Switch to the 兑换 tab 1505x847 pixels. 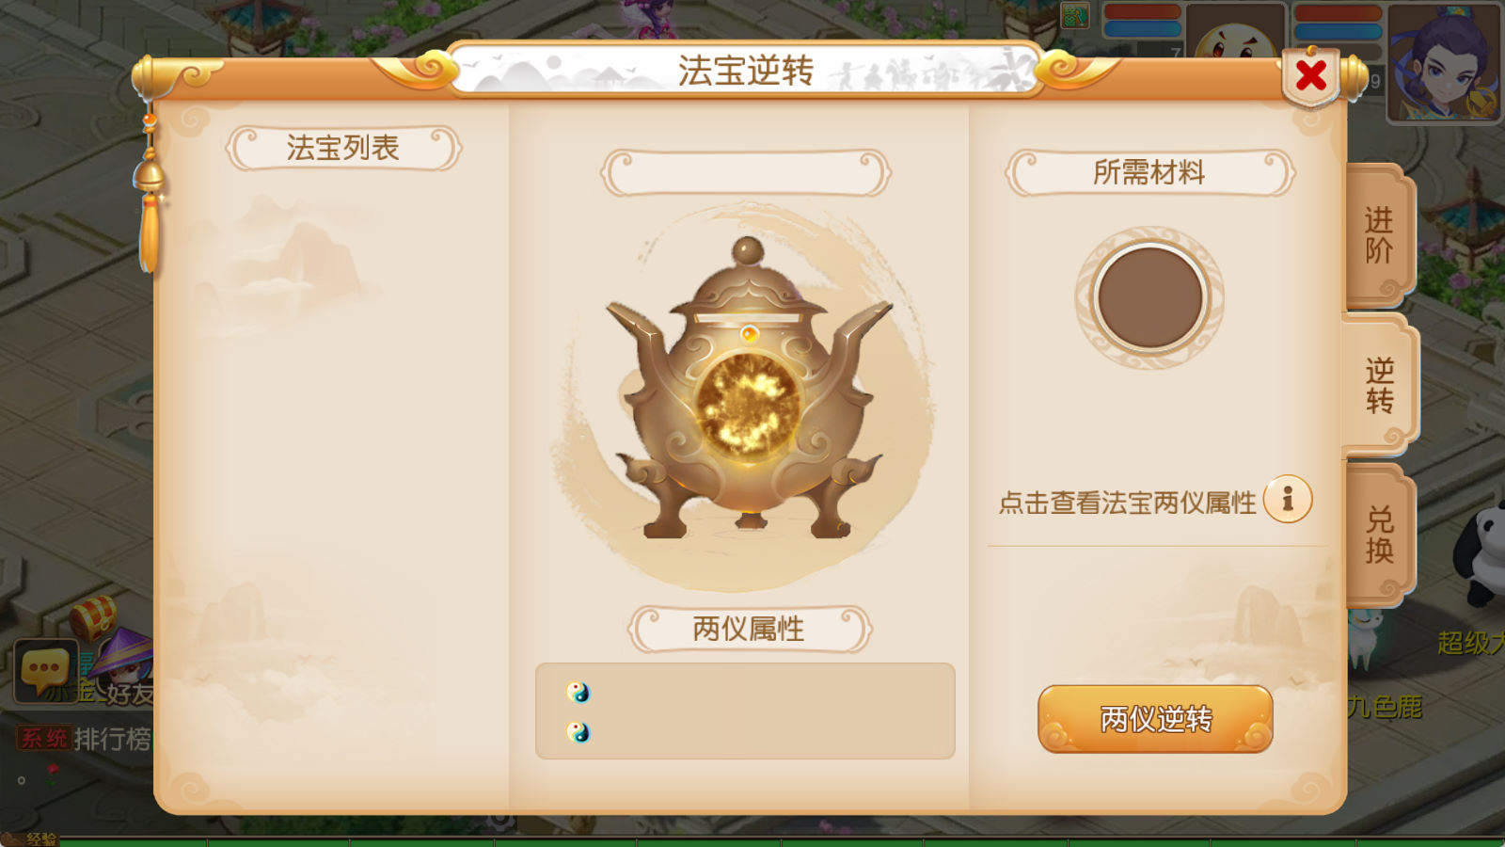pos(1379,535)
